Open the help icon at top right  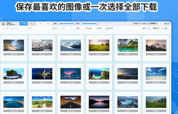(x=165, y=23)
